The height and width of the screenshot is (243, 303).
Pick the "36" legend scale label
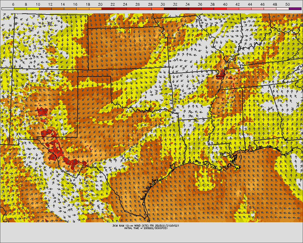coord(200,4)
